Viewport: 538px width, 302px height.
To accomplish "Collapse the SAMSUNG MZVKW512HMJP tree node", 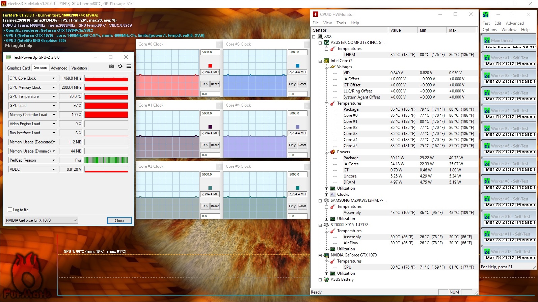I will (320, 200).
